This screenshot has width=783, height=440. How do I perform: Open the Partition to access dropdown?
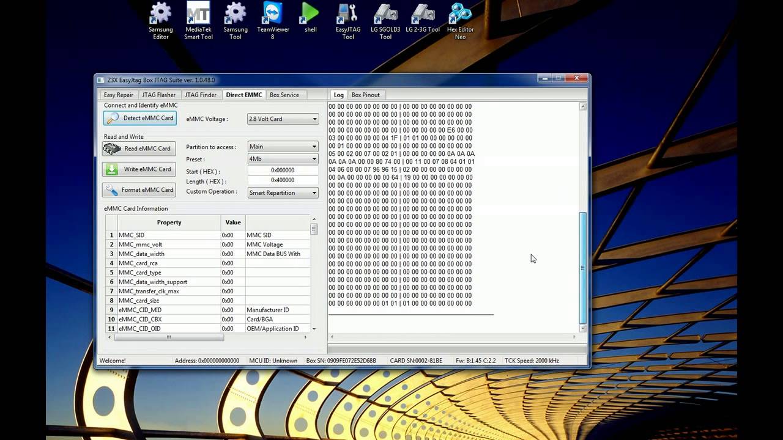click(283, 147)
